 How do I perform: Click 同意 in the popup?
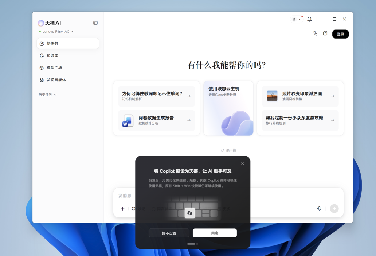point(215,233)
